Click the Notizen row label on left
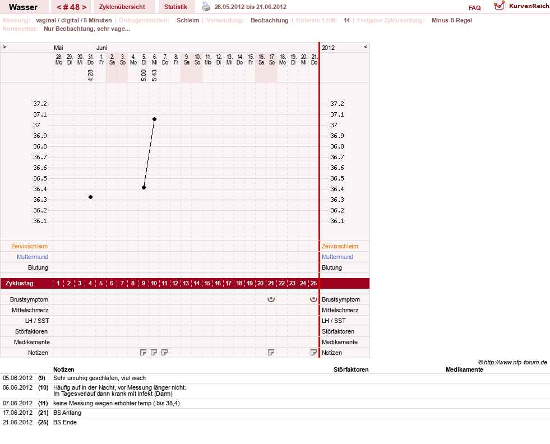The height and width of the screenshot is (444, 550). pos(38,353)
